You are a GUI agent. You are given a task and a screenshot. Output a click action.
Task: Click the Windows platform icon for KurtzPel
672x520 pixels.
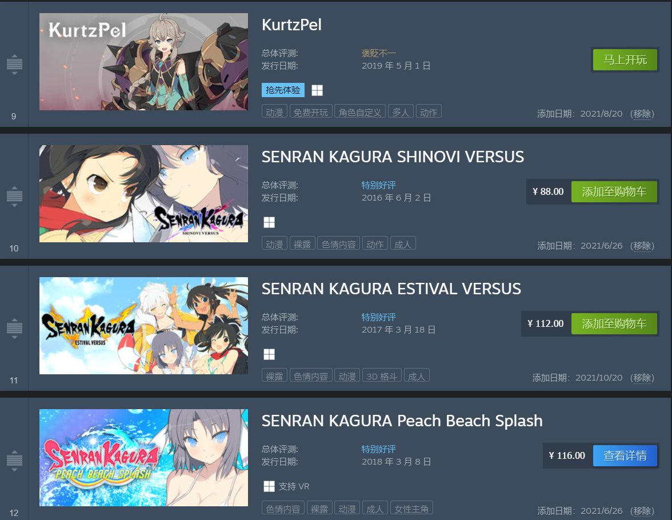point(317,90)
